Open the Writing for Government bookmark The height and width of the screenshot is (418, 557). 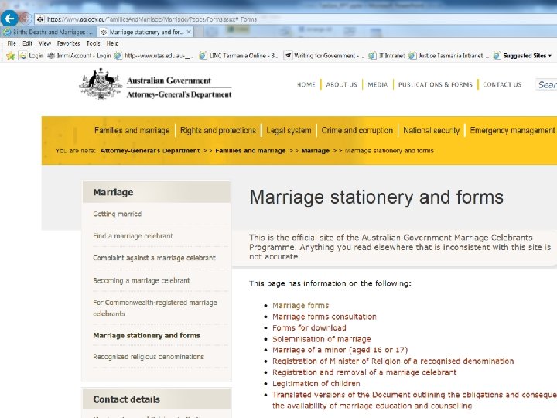[324, 56]
